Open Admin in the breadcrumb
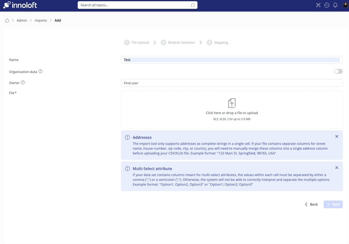This screenshot has width=349, height=244. 22,21
